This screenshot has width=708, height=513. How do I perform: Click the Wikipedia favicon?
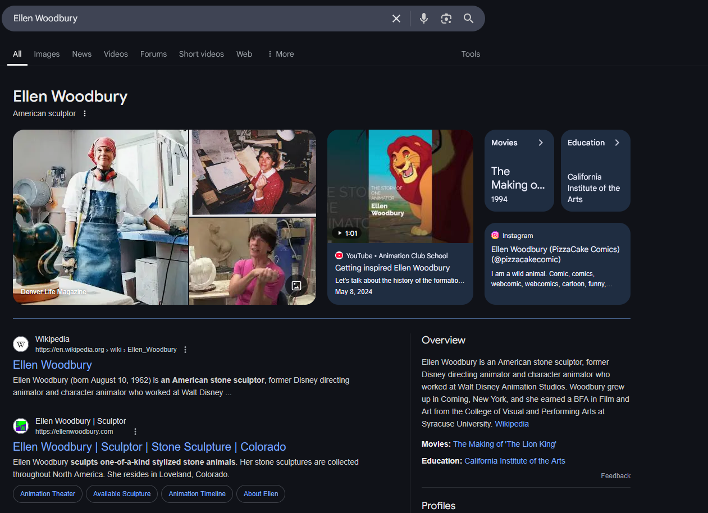[21, 344]
